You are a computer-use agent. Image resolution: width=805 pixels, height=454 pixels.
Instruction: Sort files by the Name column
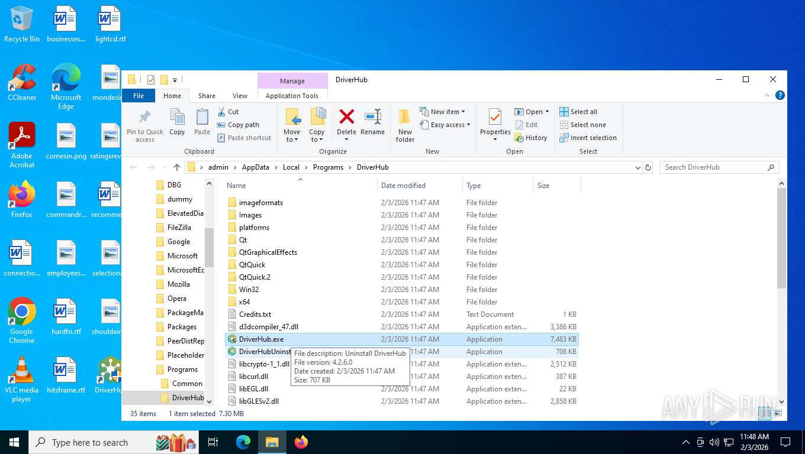tap(300, 186)
